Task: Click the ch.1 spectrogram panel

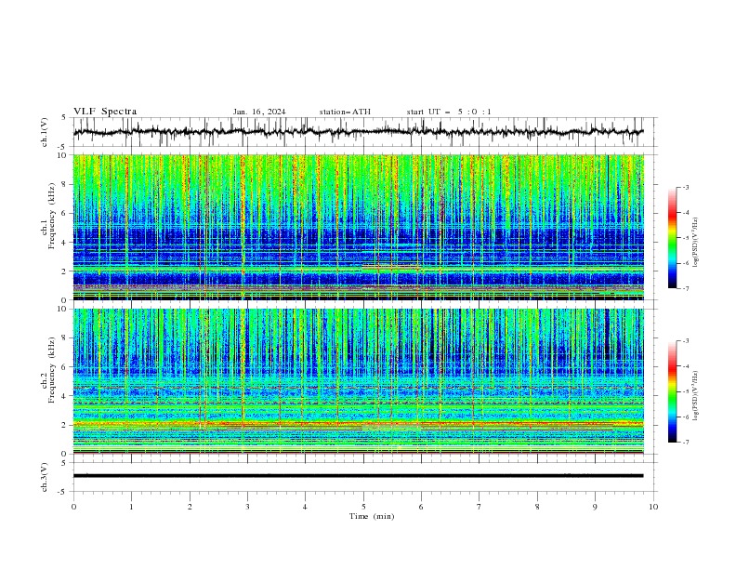Action: click(358, 227)
